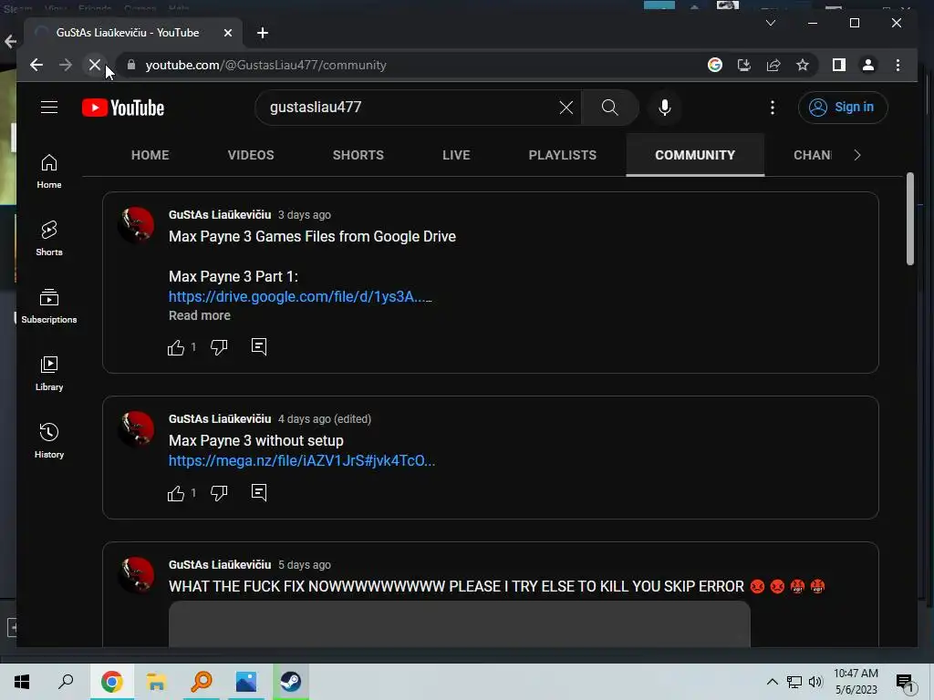Show hidden system tray icons

(772, 682)
